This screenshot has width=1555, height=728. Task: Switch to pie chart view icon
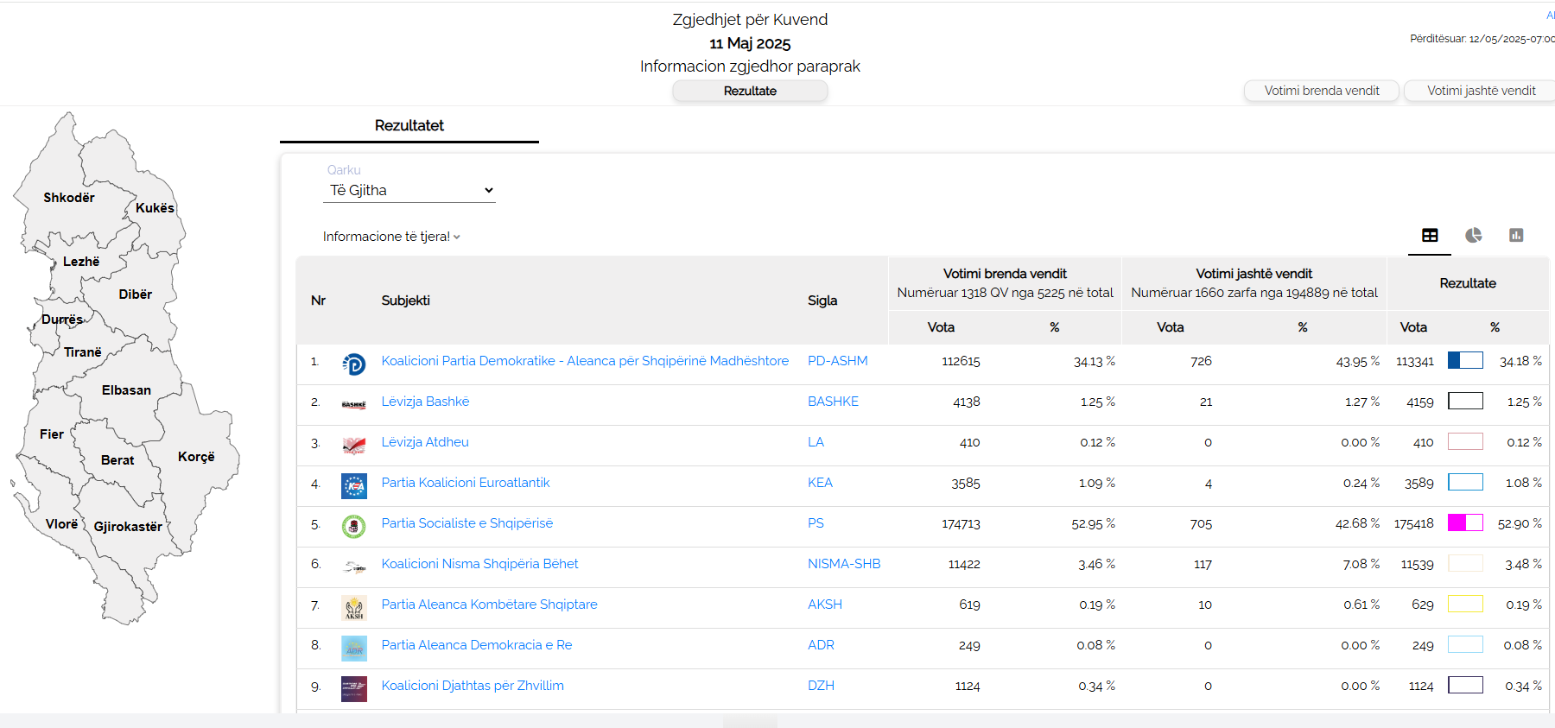click(x=1473, y=235)
